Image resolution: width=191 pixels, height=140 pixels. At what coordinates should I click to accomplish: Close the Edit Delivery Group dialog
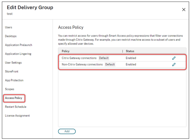184,10
